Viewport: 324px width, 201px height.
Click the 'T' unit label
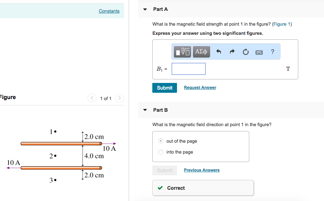[x=288, y=69]
